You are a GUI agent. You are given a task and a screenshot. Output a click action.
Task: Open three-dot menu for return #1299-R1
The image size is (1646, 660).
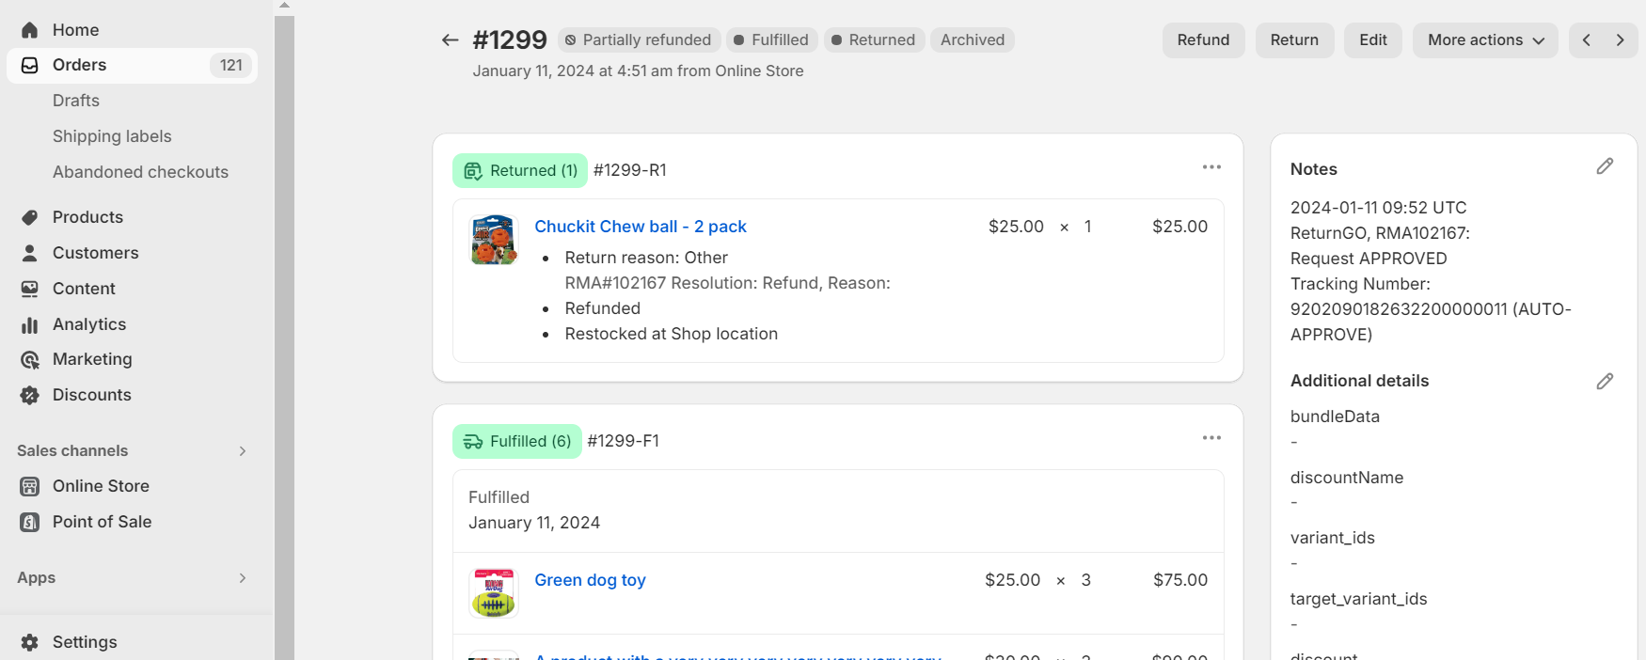pos(1211,167)
